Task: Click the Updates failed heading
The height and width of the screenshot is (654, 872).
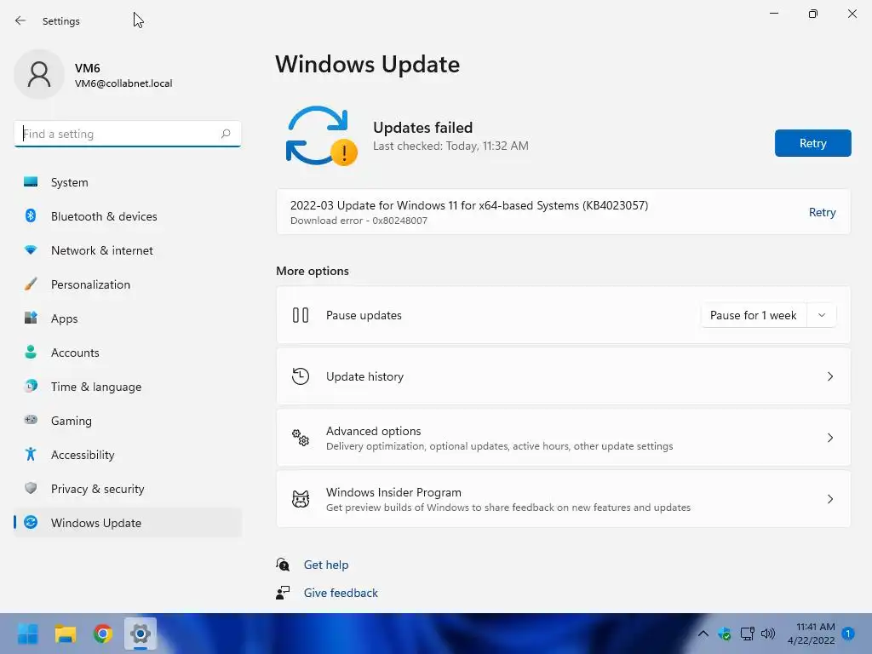Action: (x=422, y=128)
